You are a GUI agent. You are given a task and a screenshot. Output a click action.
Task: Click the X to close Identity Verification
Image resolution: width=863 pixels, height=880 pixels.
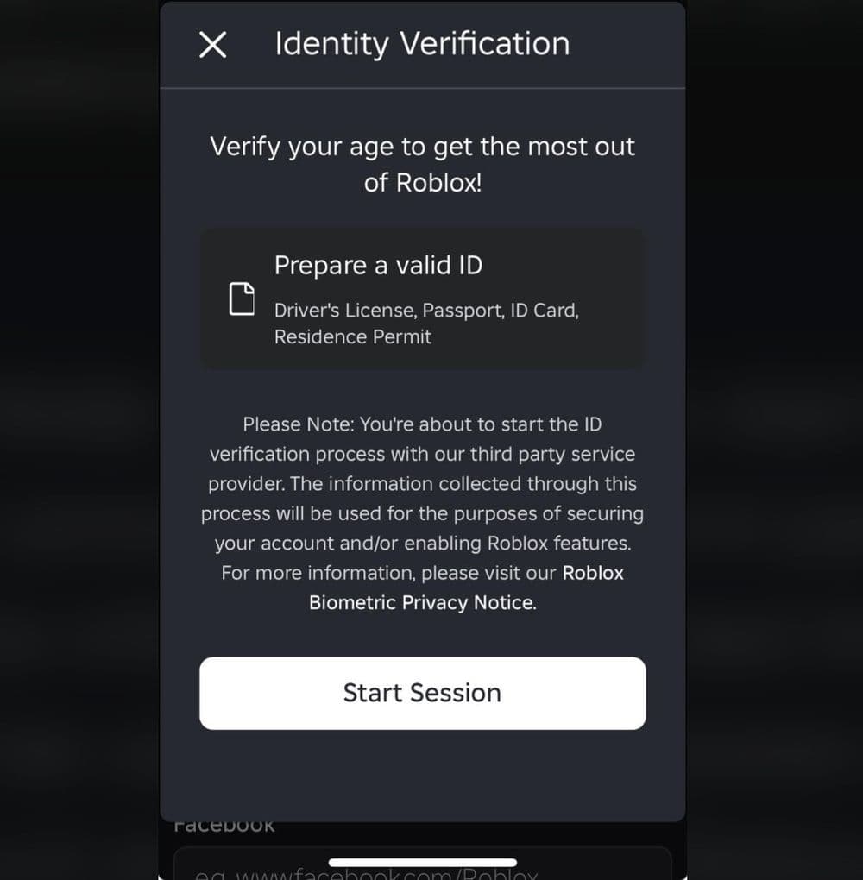(x=212, y=44)
